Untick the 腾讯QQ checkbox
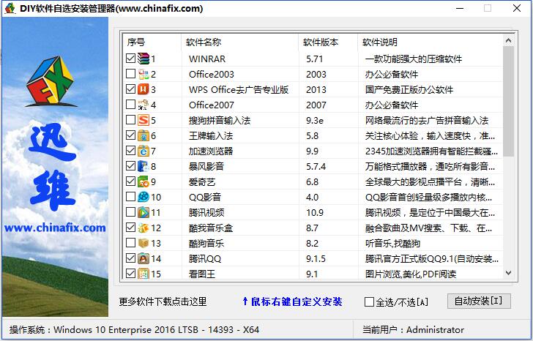The image size is (533, 341). point(130,258)
